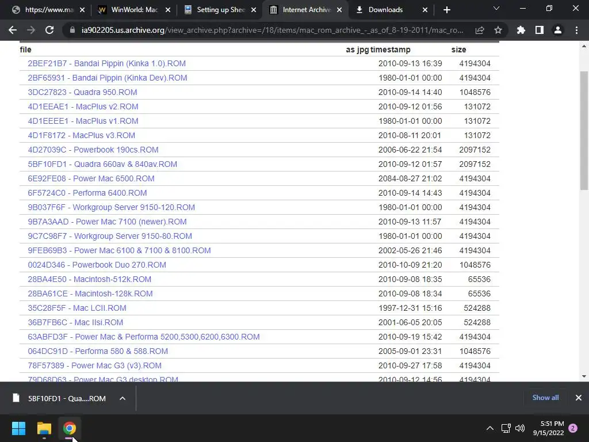Open Power Mac 7100 (newer).ROM link
The image size is (589, 442).
[x=107, y=222]
